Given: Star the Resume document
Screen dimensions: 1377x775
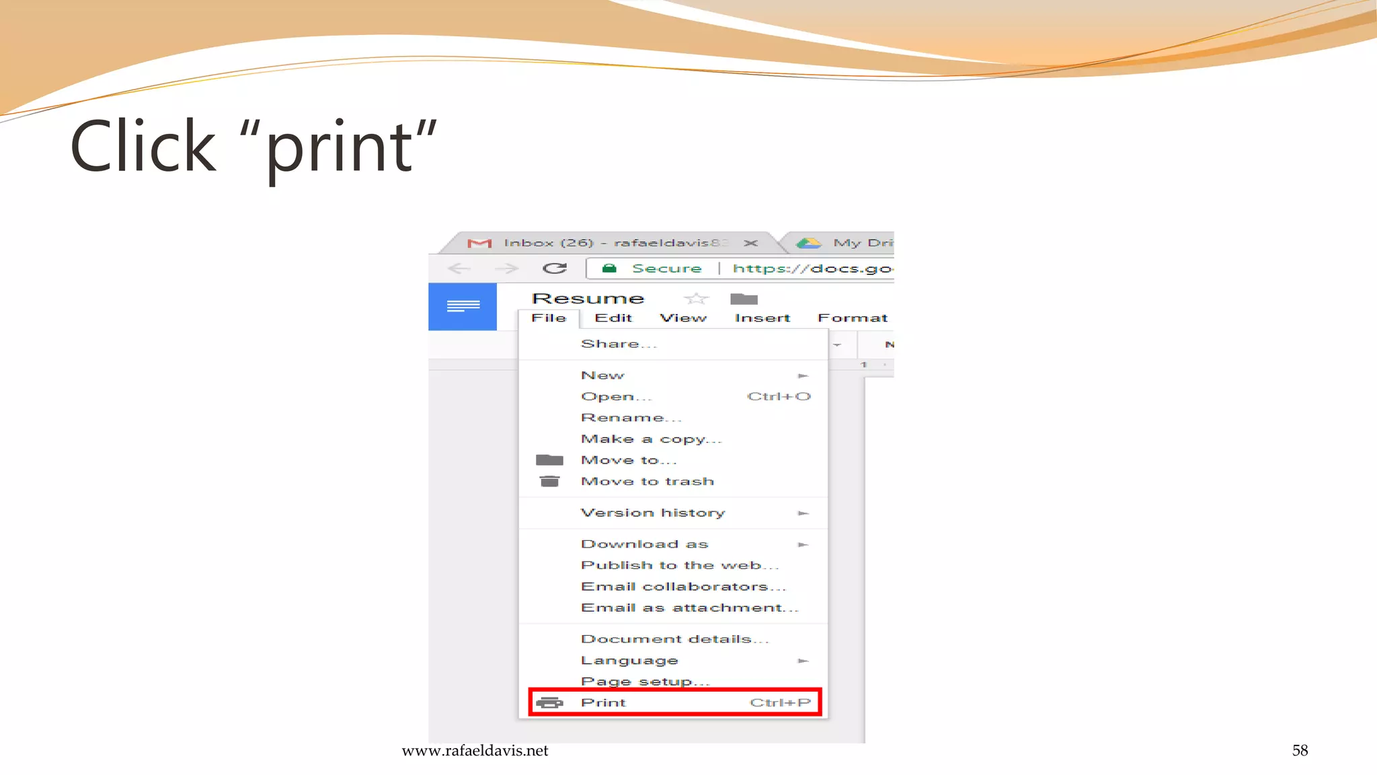Looking at the screenshot, I should [x=696, y=298].
